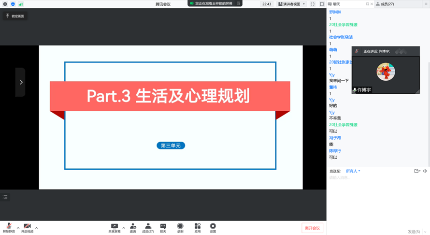Viewport: 430px width, 235px height.
Task: Open the 邀请 invite icon
Action: (133, 227)
